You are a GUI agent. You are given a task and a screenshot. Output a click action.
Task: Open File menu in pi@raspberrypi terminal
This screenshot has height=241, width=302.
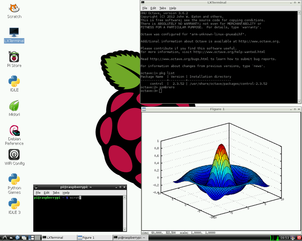pyautogui.click(x=38, y=192)
